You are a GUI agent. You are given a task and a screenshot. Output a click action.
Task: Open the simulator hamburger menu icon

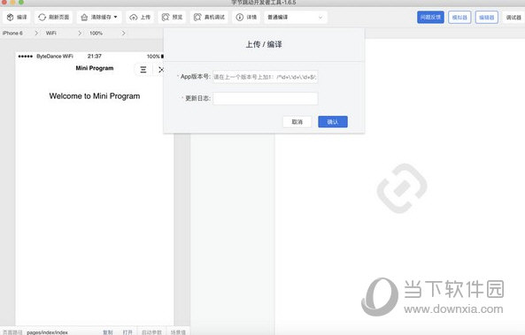143,70
